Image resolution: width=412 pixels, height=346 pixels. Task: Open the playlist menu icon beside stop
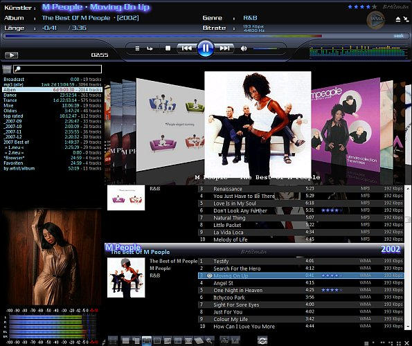[x=137, y=48]
